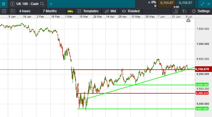Add a new chart tab with plus icon

tap(51, 4)
